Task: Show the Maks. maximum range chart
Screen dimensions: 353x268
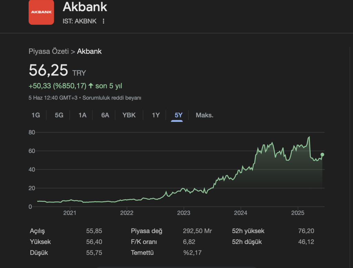Action: [x=204, y=115]
